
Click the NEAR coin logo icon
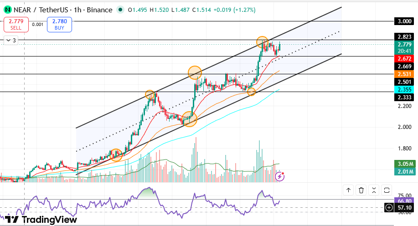(x=8, y=10)
